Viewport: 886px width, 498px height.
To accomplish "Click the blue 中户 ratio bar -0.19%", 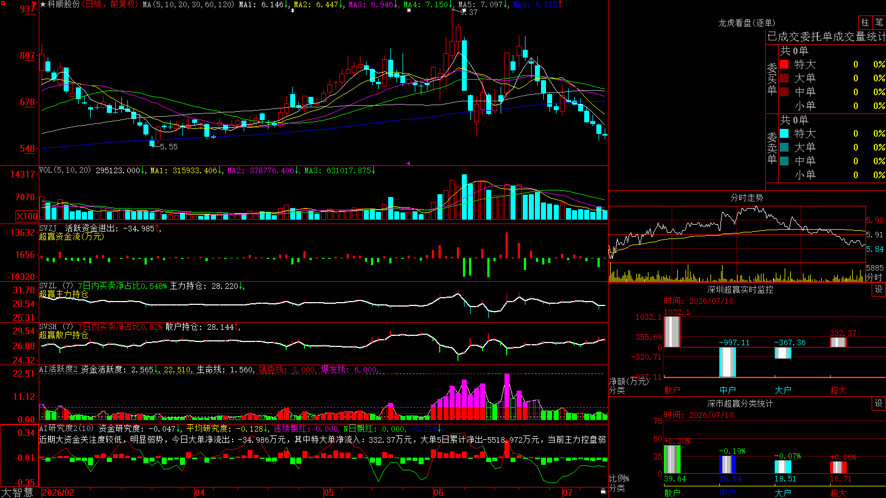I will (728, 465).
